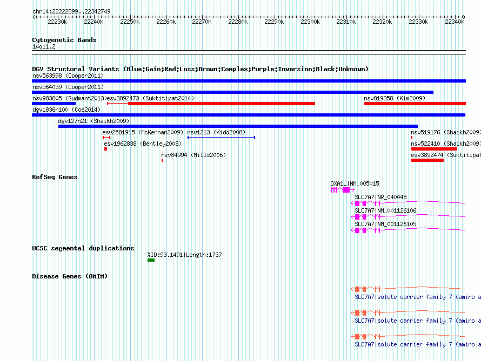Select the SLC7A7 NM_001126105 transcript glyph
This screenshot has height=361, width=481.
[x=408, y=230]
